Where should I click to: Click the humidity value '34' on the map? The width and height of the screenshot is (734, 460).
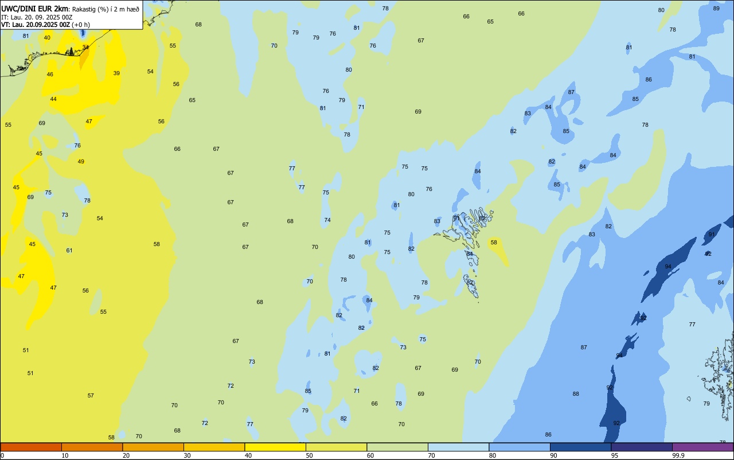pos(85,47)
